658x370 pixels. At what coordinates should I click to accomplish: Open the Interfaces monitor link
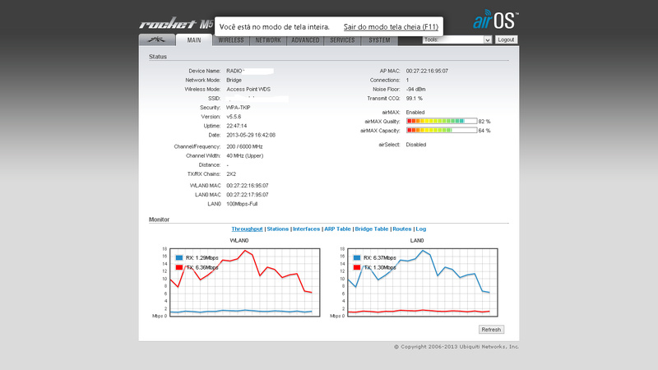pyautogui.click(x=306, y=229)
